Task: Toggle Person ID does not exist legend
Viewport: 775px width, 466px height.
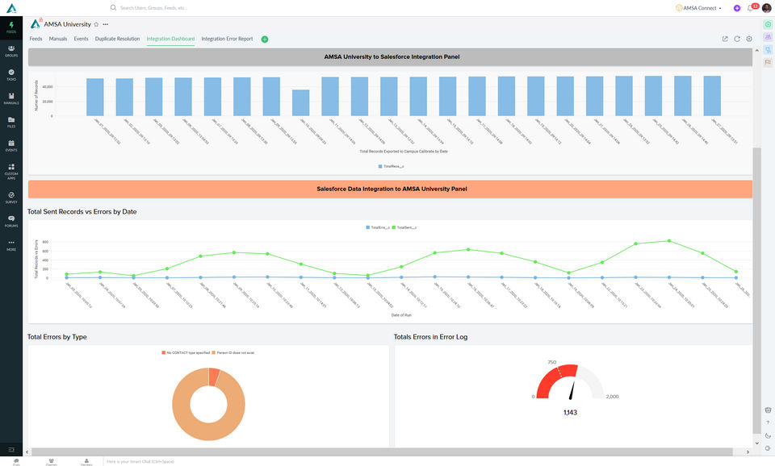Action: (233, 353)
